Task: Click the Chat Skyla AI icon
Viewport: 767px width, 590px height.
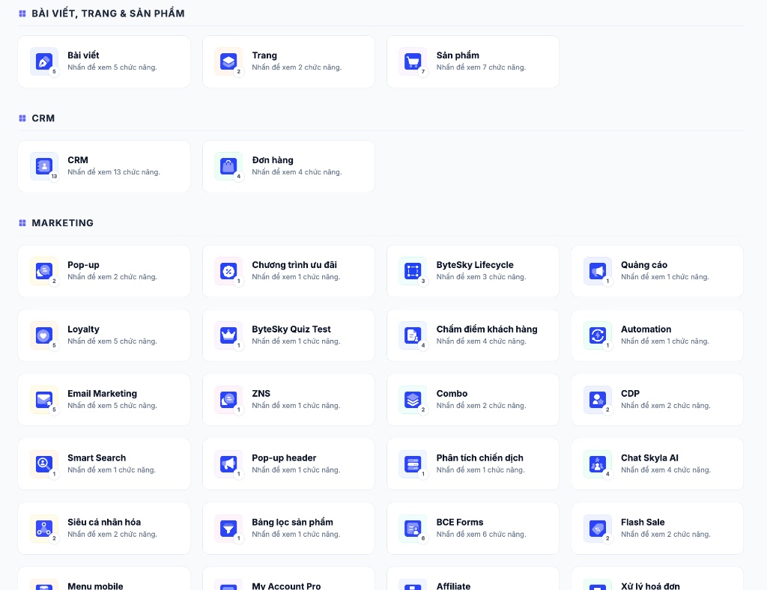Action: coord(597,464)
